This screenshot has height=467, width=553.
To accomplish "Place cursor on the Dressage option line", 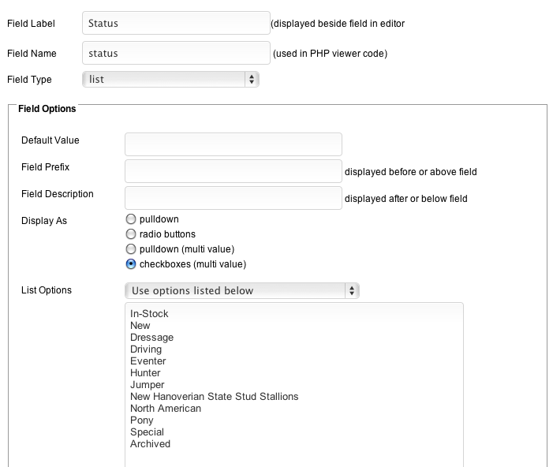I will (152, 338).
